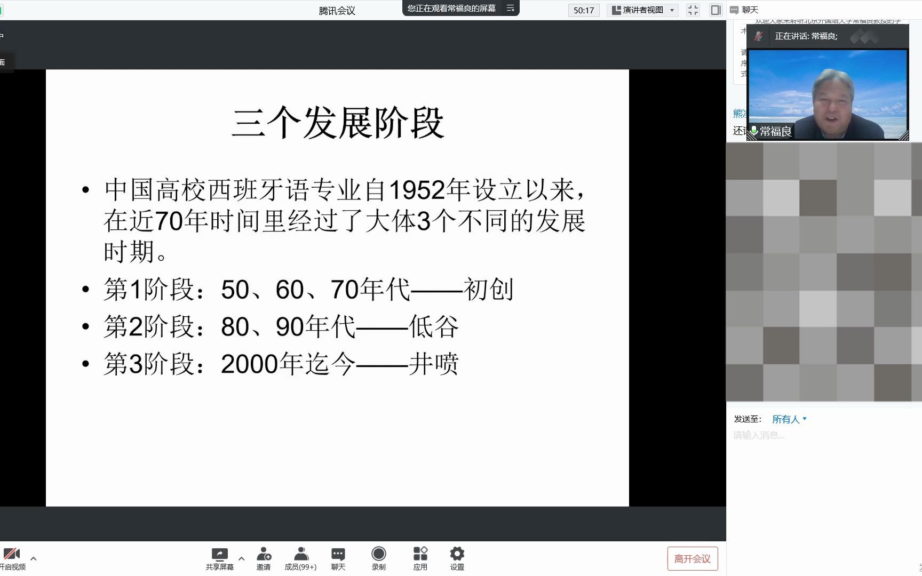Start recording with 录制 button
This screenshot has width=922, height=576.
tap(379, 558)
